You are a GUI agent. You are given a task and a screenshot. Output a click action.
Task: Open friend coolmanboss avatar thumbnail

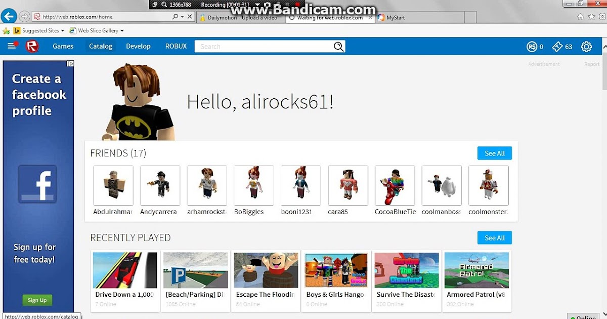(x=442, y=185)
